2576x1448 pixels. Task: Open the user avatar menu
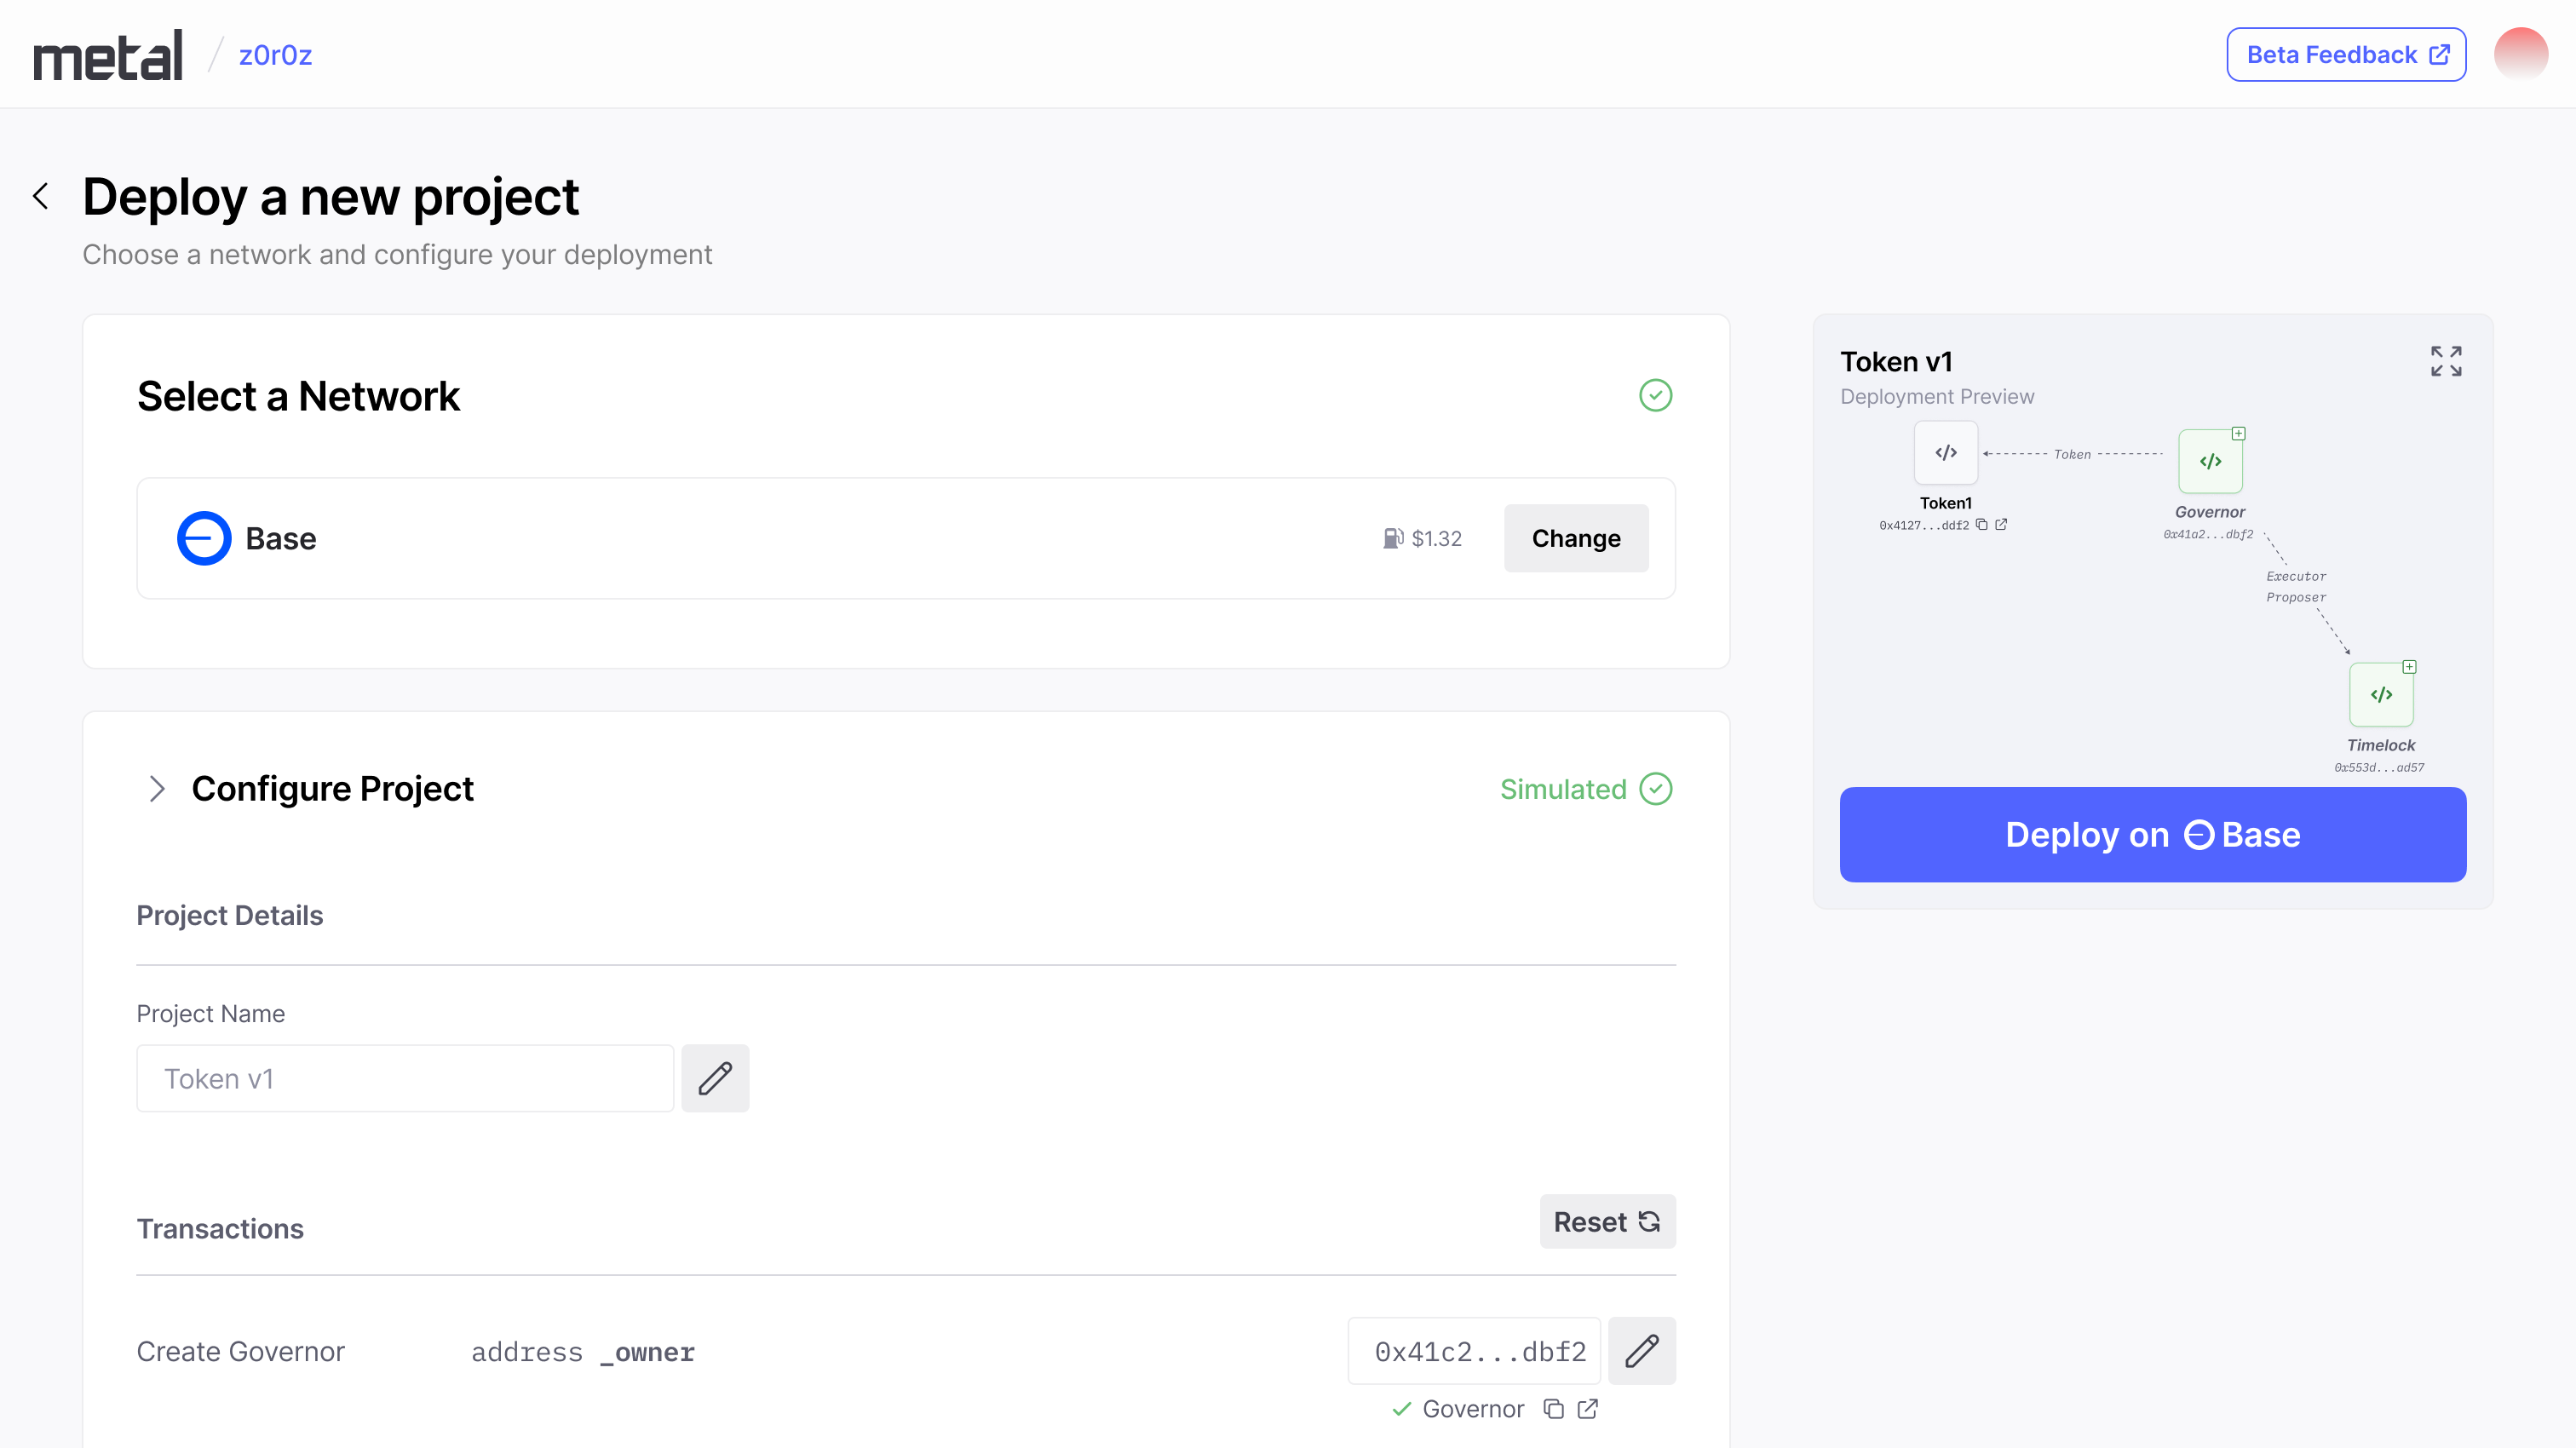point(2520,54)
